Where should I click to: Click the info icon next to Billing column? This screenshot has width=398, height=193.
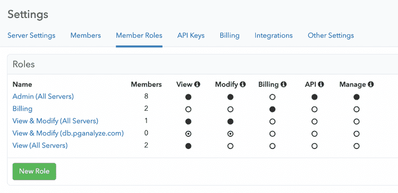pyautogui.click(x=283, y=84)
